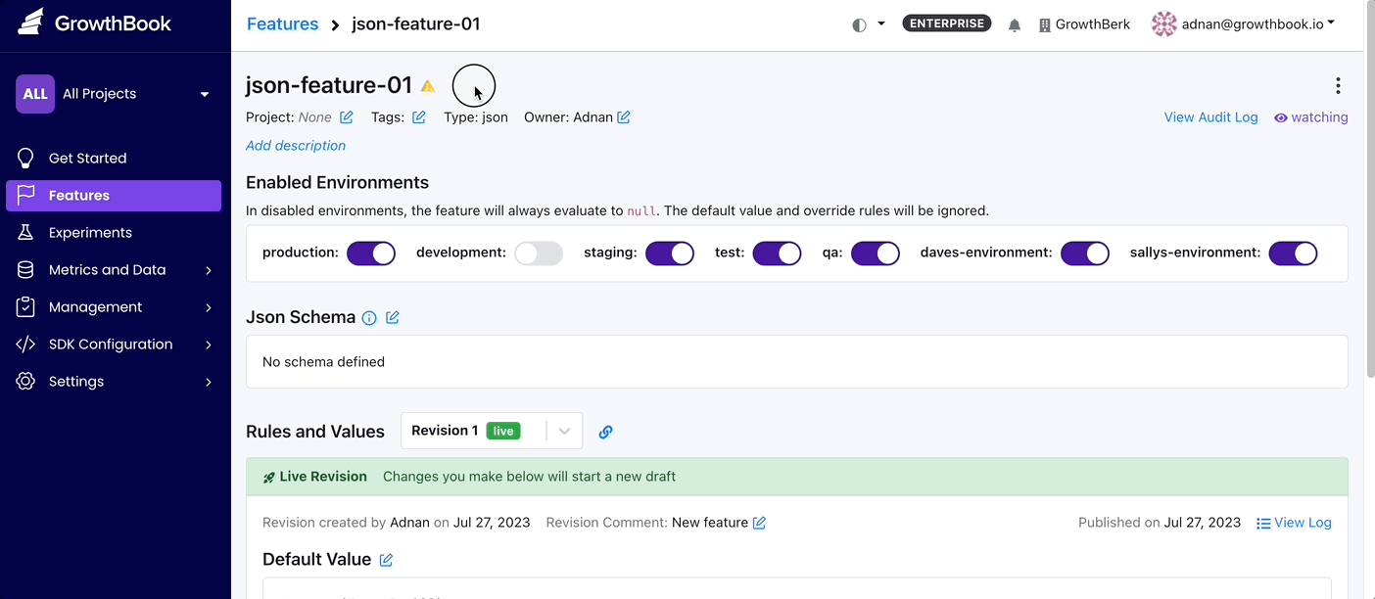Image resolution: width=1375 pixels, height=599 pixels.
Task: Toggle the test environment switch
Action: pyautogui.click(x=778, y=253)
